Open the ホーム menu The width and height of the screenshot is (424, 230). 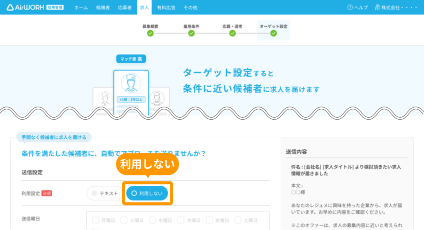click(x=81, y=8)
